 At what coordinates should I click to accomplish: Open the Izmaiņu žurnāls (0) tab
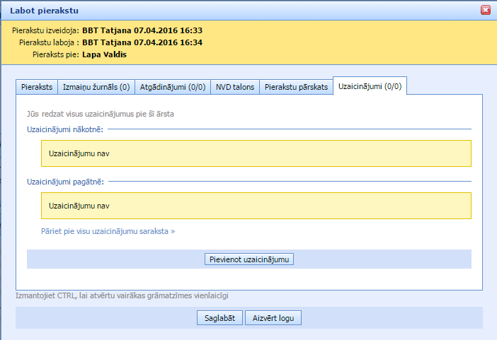95,87
